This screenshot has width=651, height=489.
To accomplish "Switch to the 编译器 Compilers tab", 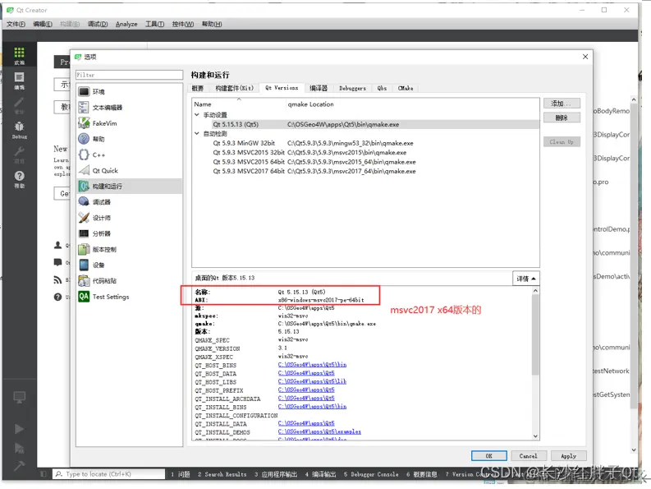I will [319, 88].
